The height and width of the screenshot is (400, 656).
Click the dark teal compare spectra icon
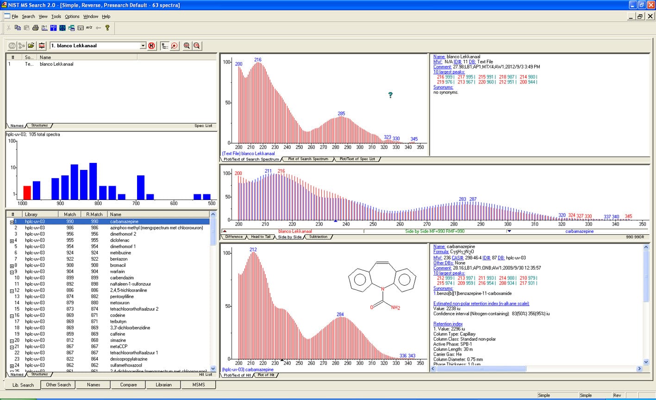(62, 28)
